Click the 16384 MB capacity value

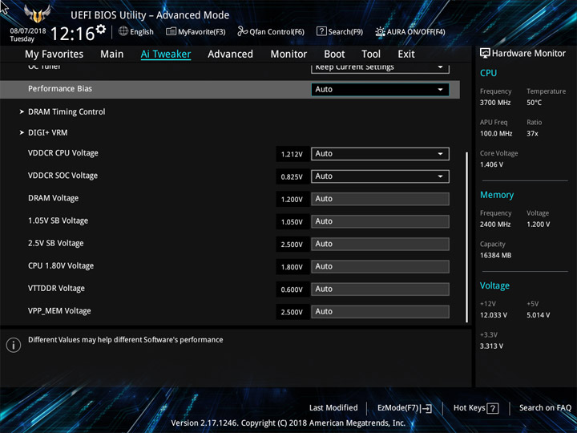[495, 255]
